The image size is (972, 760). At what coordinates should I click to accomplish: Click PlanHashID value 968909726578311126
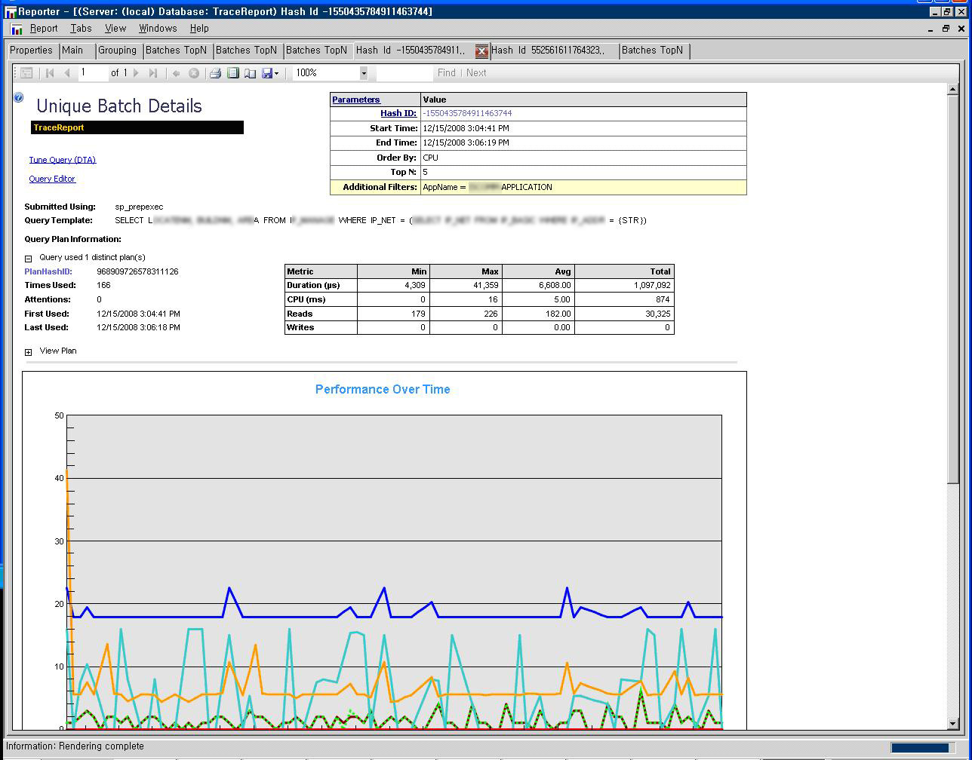click(137, 271)
